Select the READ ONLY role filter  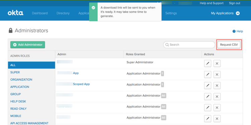(x=18, y=109)
